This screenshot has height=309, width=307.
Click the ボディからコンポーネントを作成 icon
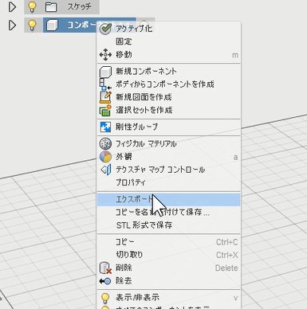pos(105,84)
